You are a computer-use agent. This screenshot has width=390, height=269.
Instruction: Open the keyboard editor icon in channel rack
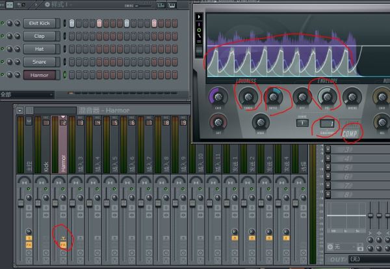point(172,5)
